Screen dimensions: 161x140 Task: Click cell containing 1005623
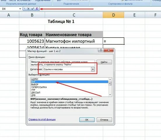click(32, 41)
